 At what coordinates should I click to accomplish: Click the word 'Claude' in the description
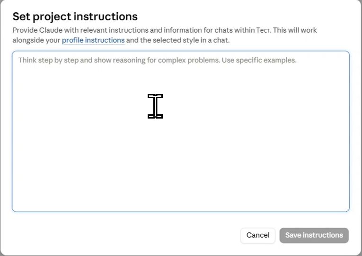click(51, 30)
